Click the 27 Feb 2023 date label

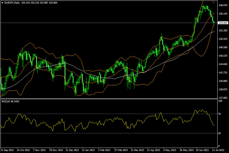(x=121, y=150)
